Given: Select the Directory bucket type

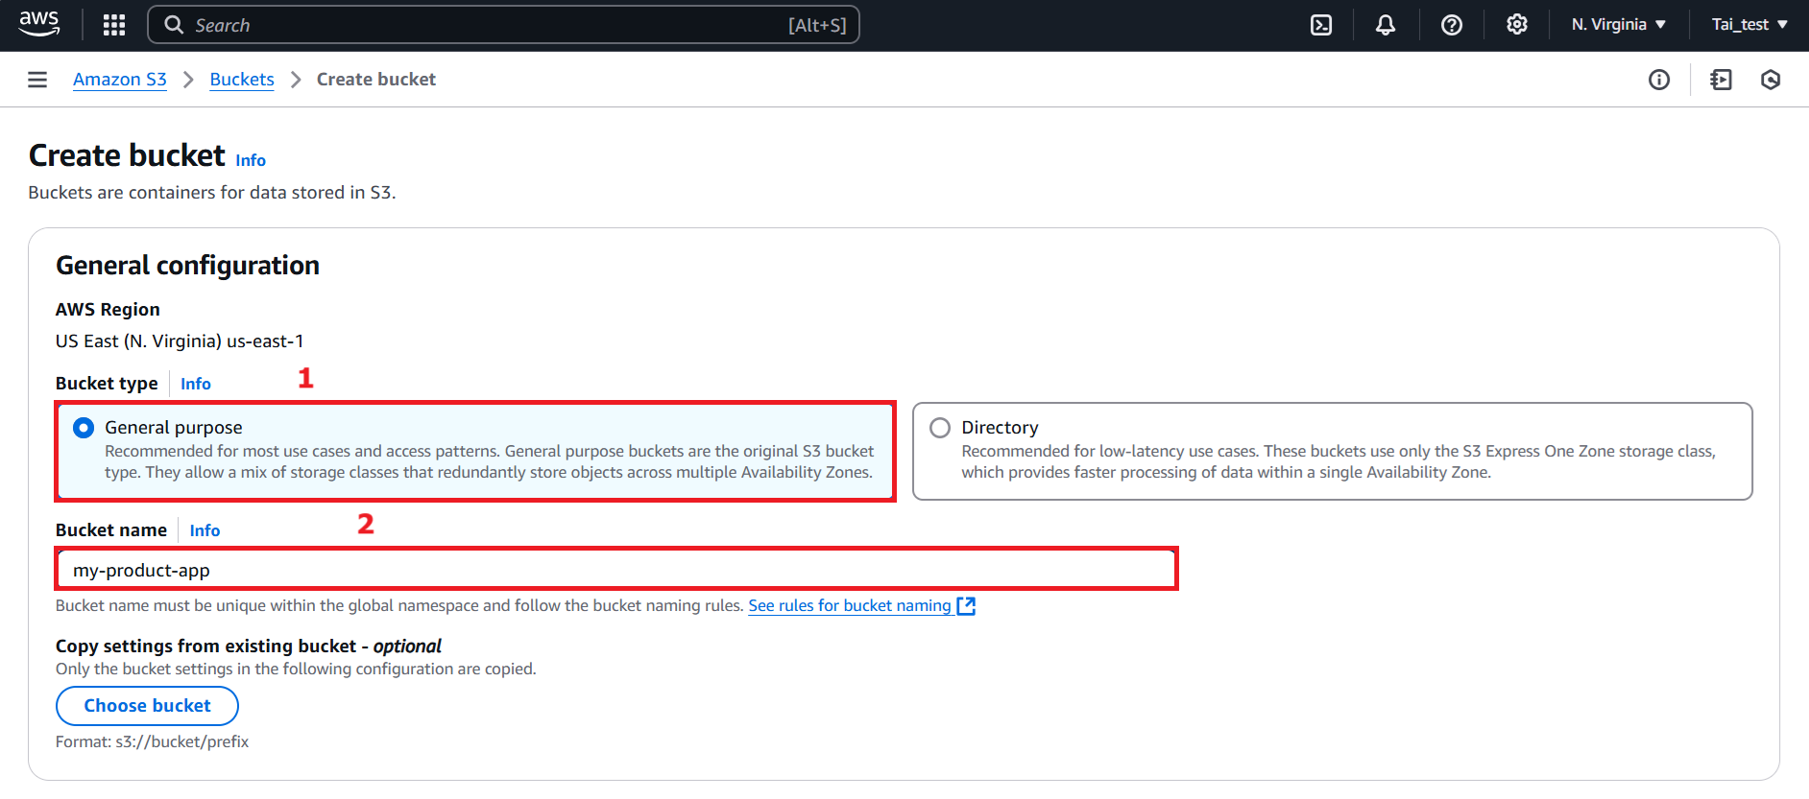Looking at the screenshot, I should (x=1332, y=451).
